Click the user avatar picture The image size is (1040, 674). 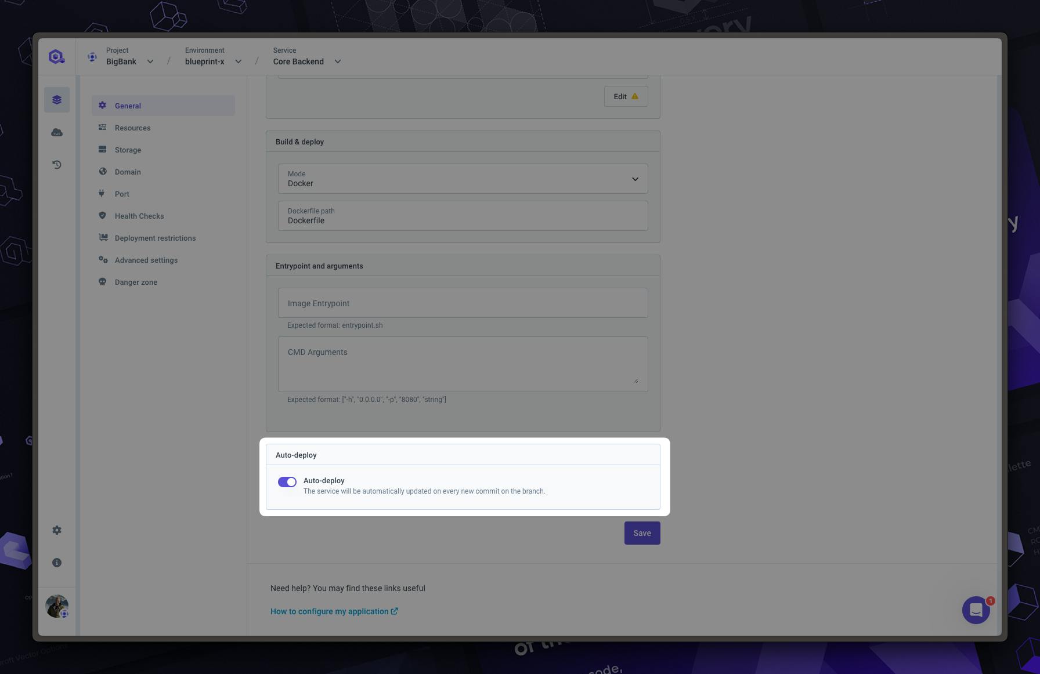tap(57, 606)
